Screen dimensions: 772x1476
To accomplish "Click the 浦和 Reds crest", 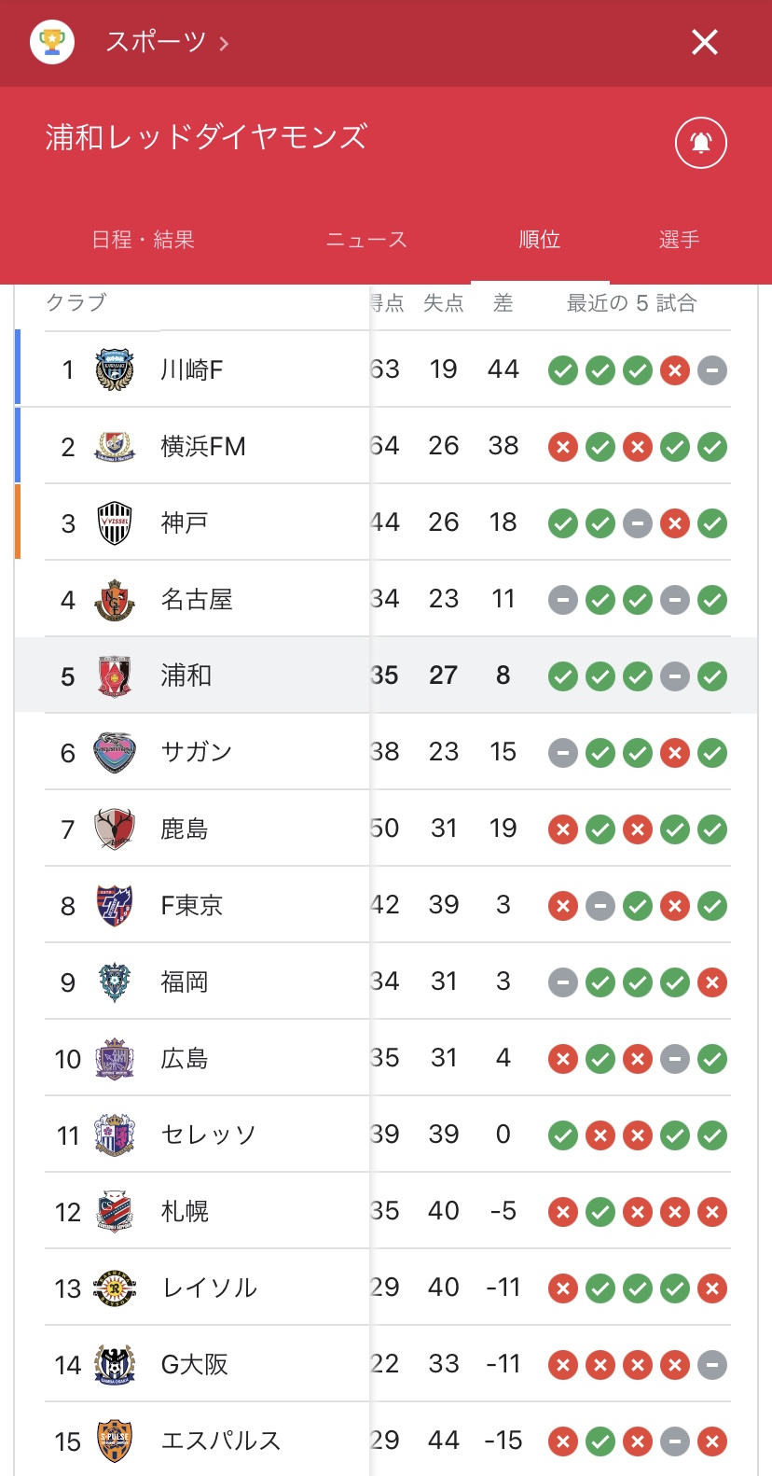I will 115,675.
